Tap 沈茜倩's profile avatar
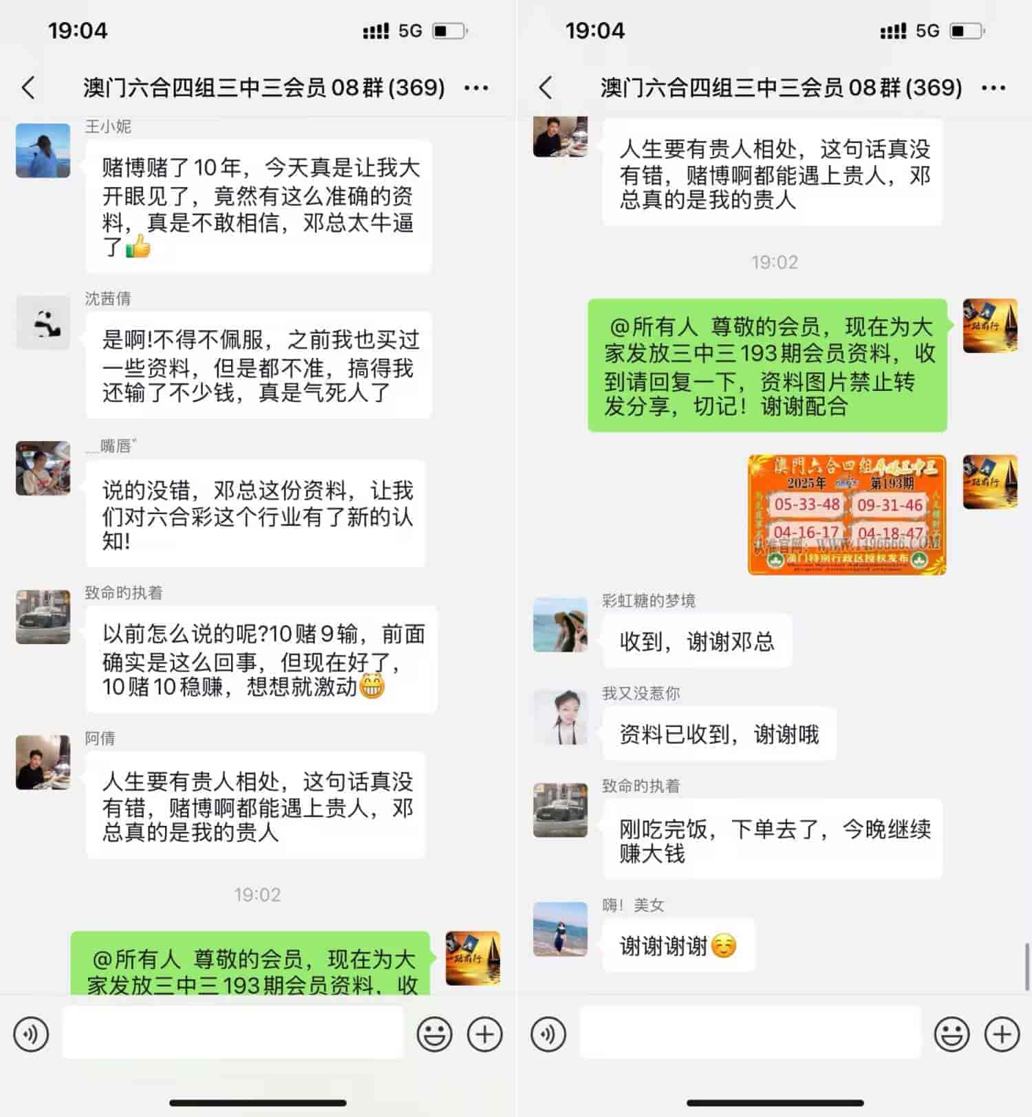Viewport: 1032px width, 1117px height. click(43, 323)
